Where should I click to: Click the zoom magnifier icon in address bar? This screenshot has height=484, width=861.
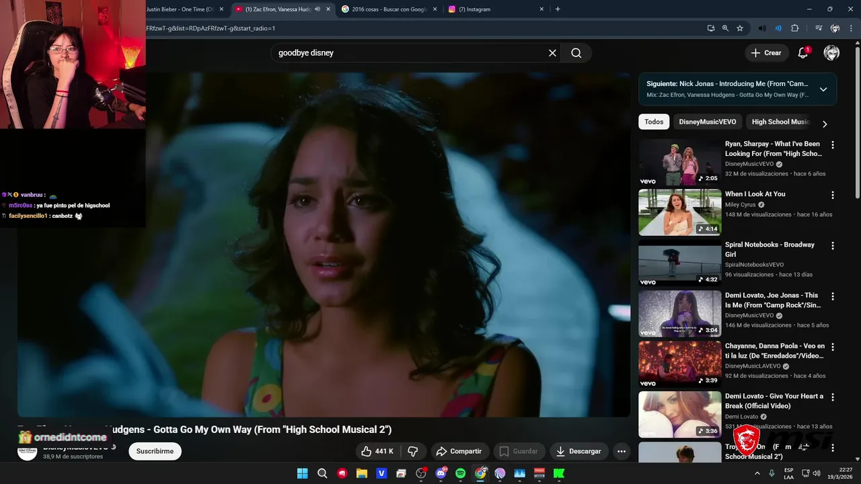725,28
